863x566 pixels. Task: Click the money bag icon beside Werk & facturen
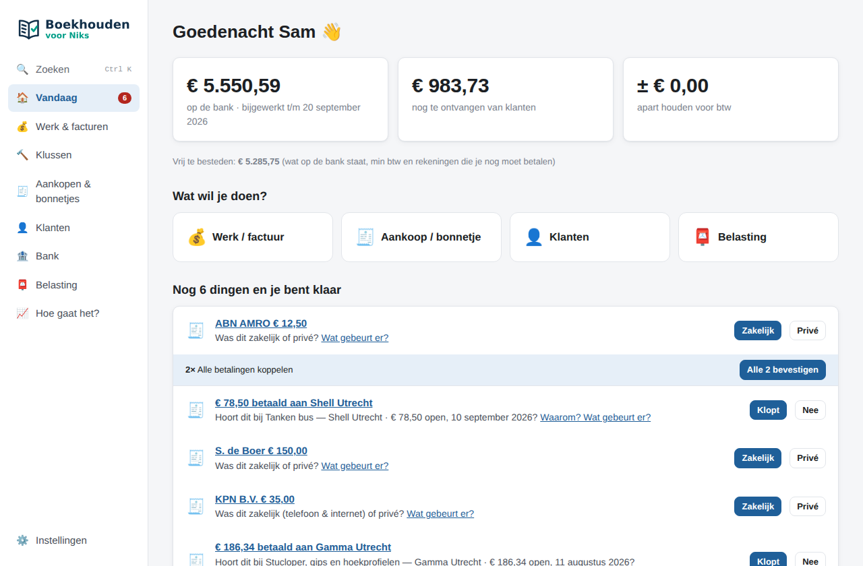pyautogui.click(x=22, y=127)
